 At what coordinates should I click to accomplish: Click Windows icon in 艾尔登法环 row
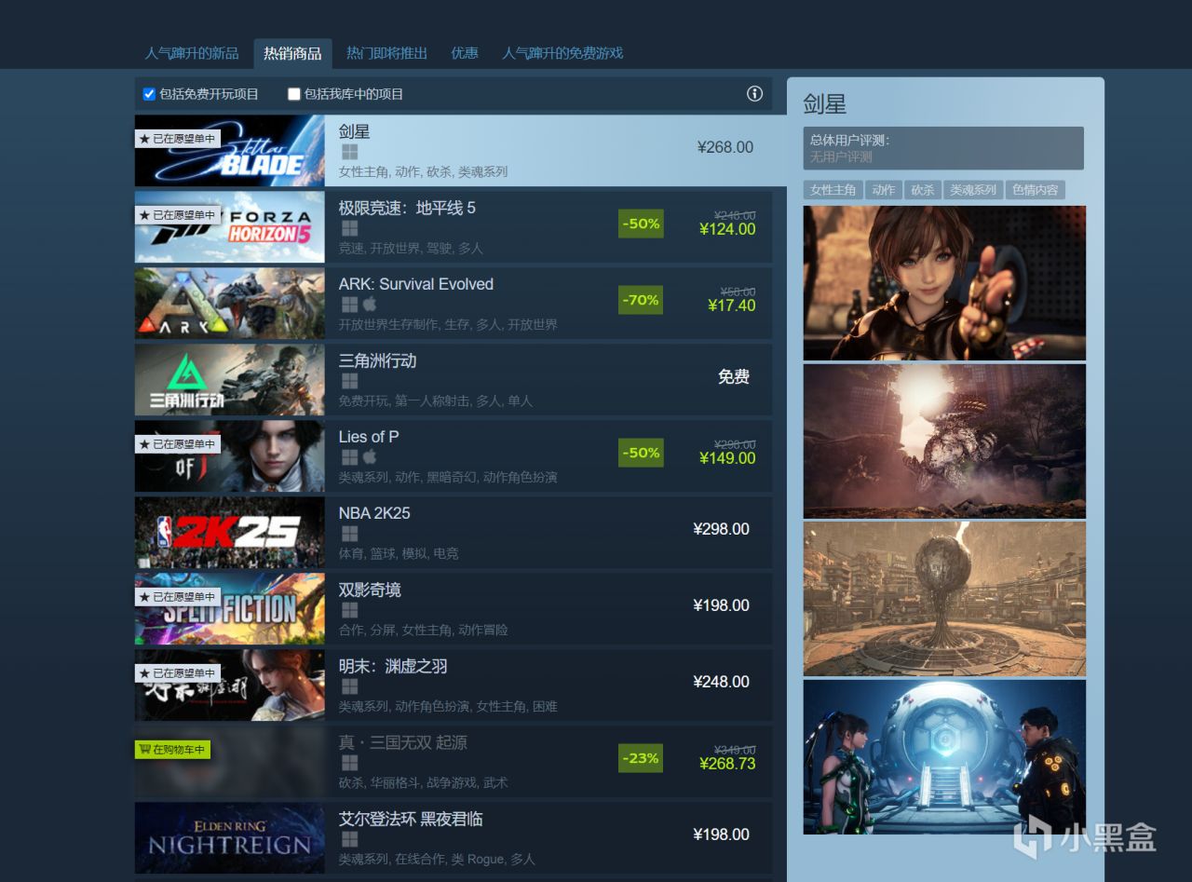[349, 839]
